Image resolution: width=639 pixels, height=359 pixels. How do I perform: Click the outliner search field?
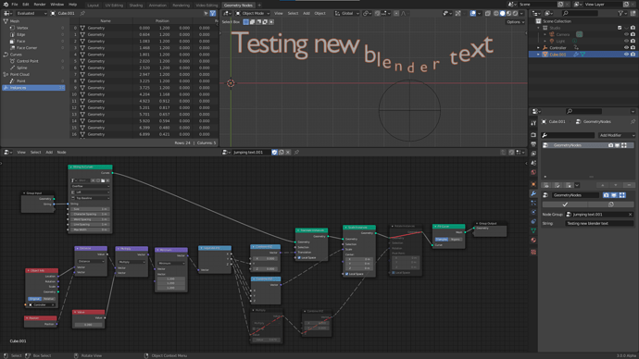(x=581, y=14)
